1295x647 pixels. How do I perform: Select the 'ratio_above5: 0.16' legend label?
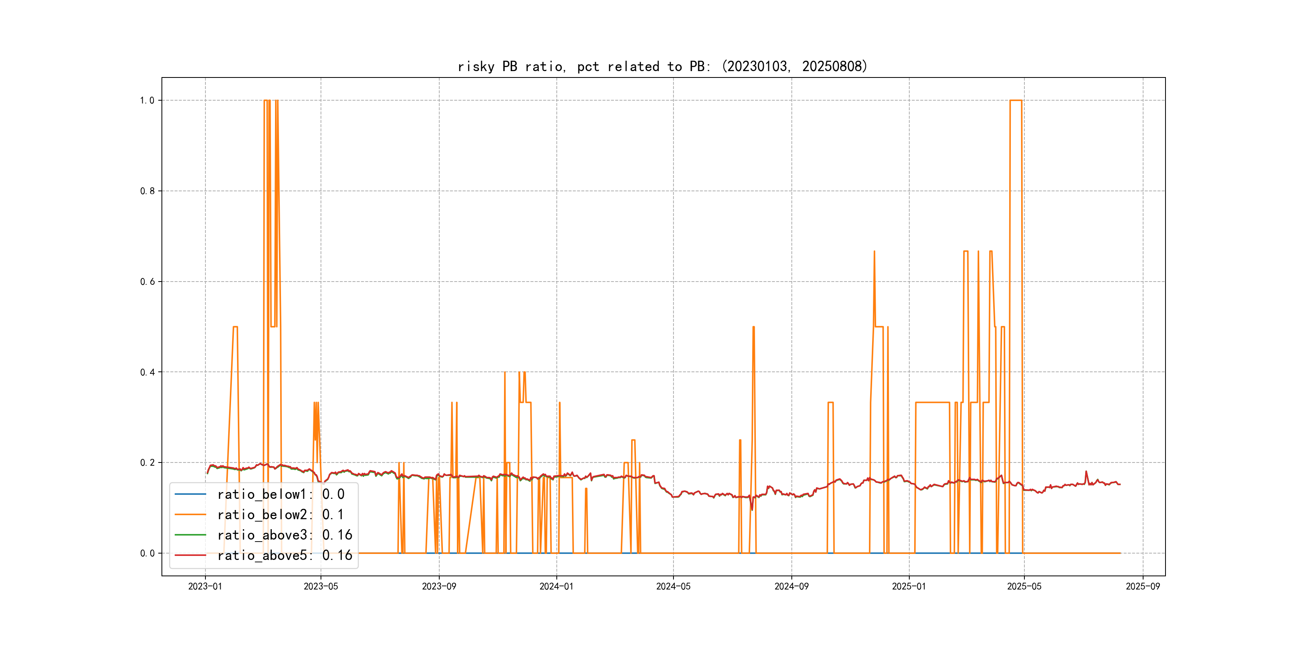(285, 555)
